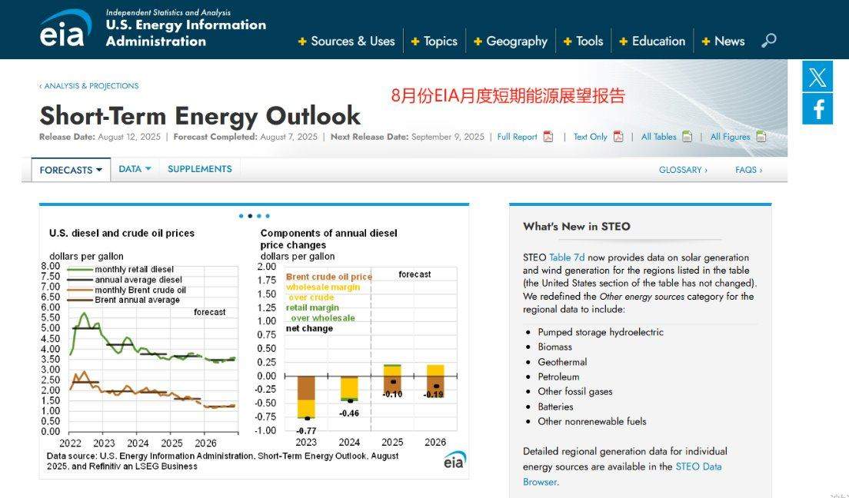Image resolution: width=849 pixels, height=498 pixels.
Task: Open the Geography menu
Action: click(x=517, y=41)
